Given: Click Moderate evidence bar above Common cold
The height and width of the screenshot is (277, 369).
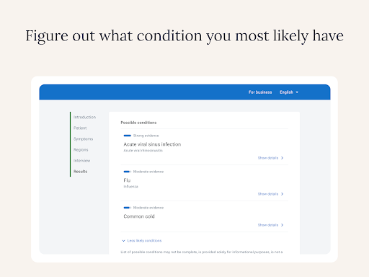Looking at the screenshot, I should [x=128, y=208].
